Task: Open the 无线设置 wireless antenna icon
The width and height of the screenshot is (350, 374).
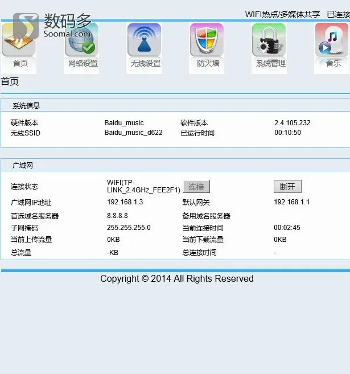Action: point(144,40)
